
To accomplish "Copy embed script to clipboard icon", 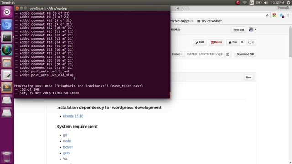I will coord(228,54).
